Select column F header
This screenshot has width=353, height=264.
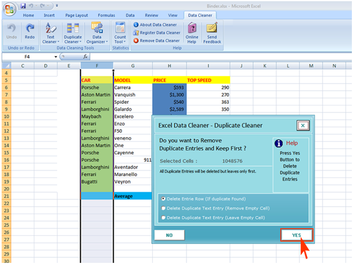point(97,66)
